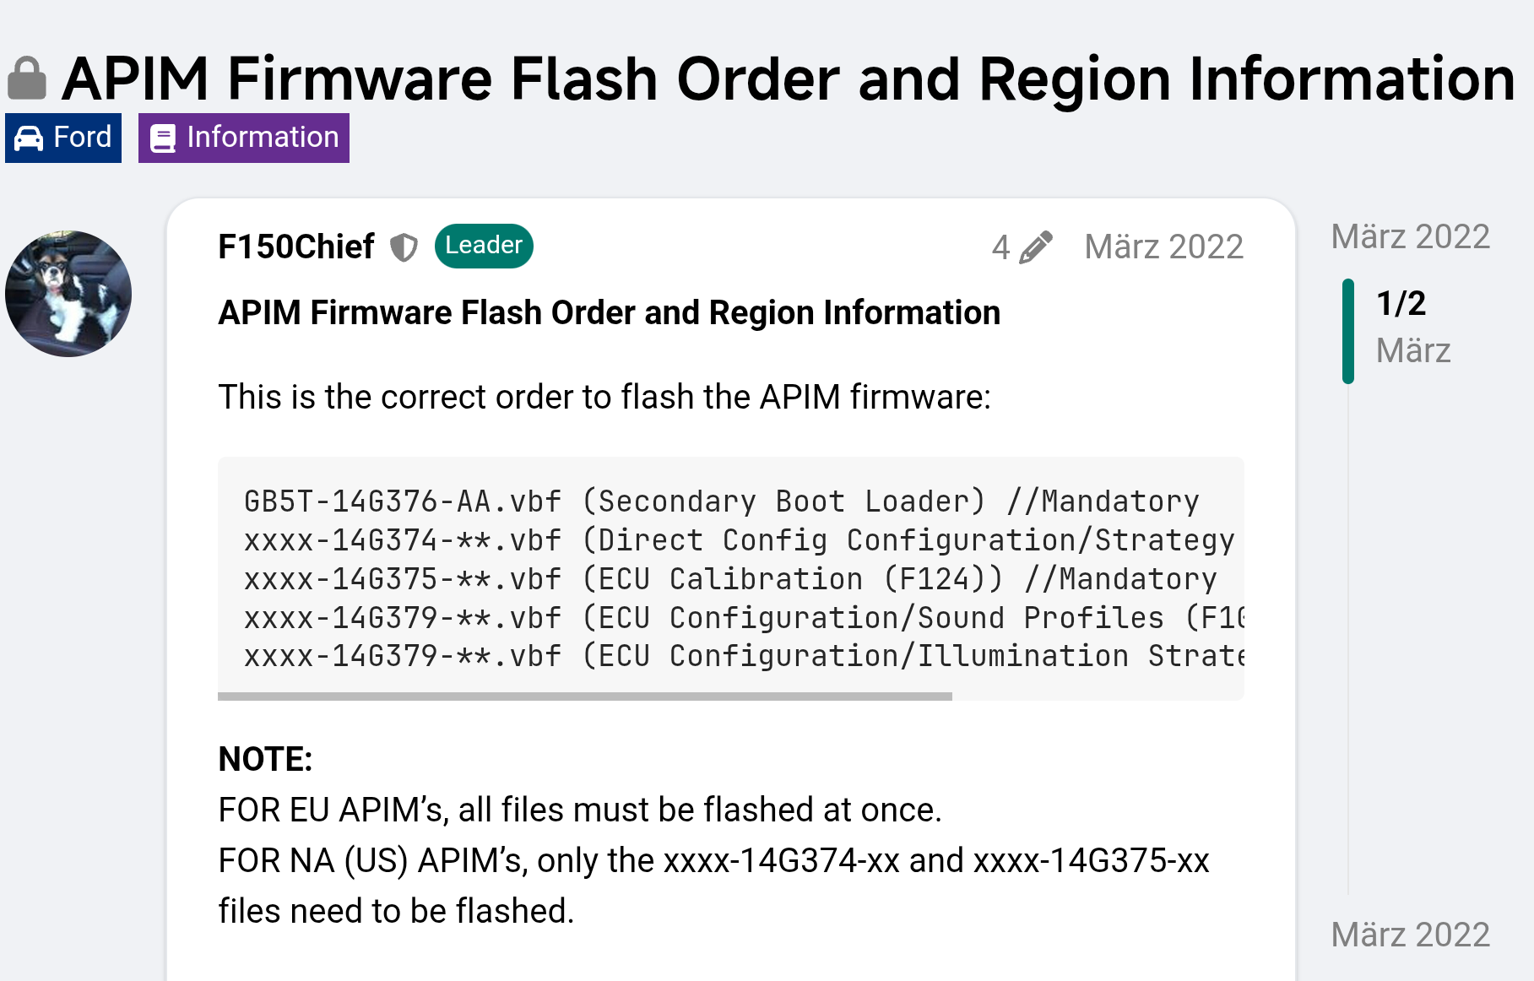Click the top März 2022 timeline label

click(x=1410, y=237)
